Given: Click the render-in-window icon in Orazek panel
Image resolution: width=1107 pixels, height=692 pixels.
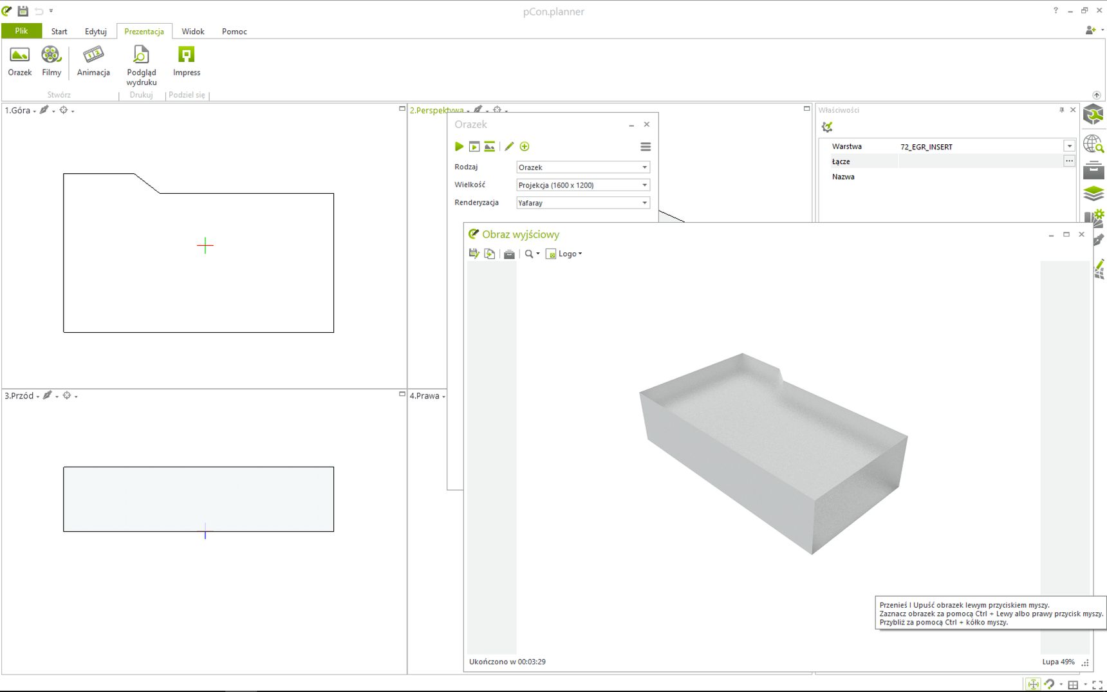Looking at the screenshot, I should coord(474,147).
